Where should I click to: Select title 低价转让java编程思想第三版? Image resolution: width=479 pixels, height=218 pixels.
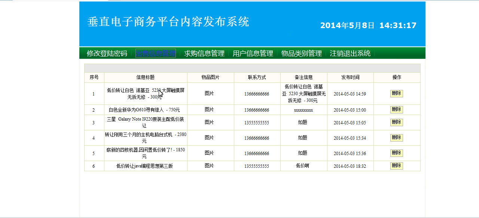[x=144, y=166]
